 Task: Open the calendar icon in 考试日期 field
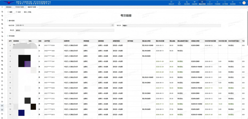pos(112,25)
